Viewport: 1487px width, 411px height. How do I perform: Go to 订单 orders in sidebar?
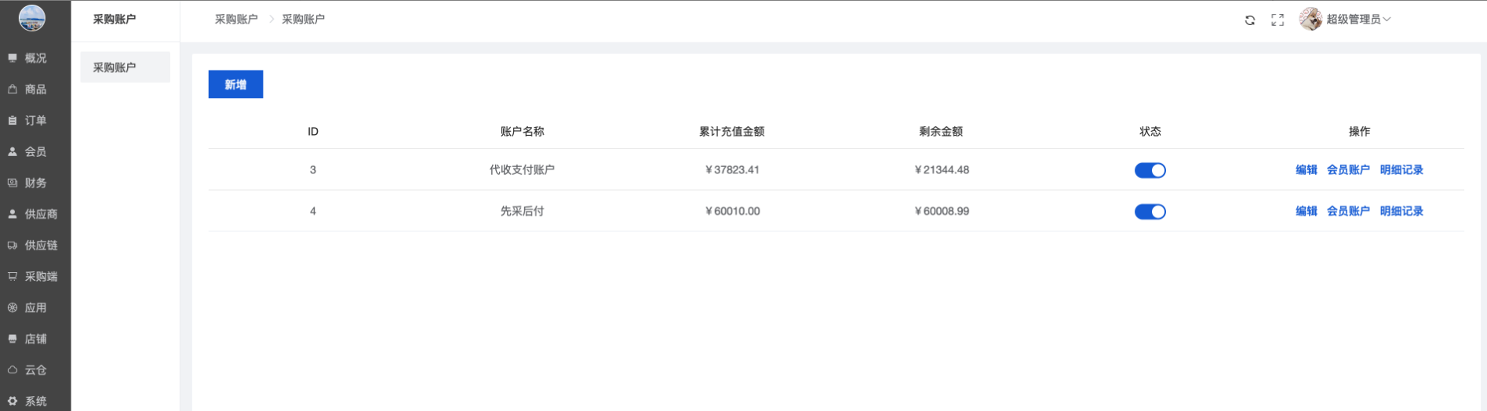click(x=35, y=121)
